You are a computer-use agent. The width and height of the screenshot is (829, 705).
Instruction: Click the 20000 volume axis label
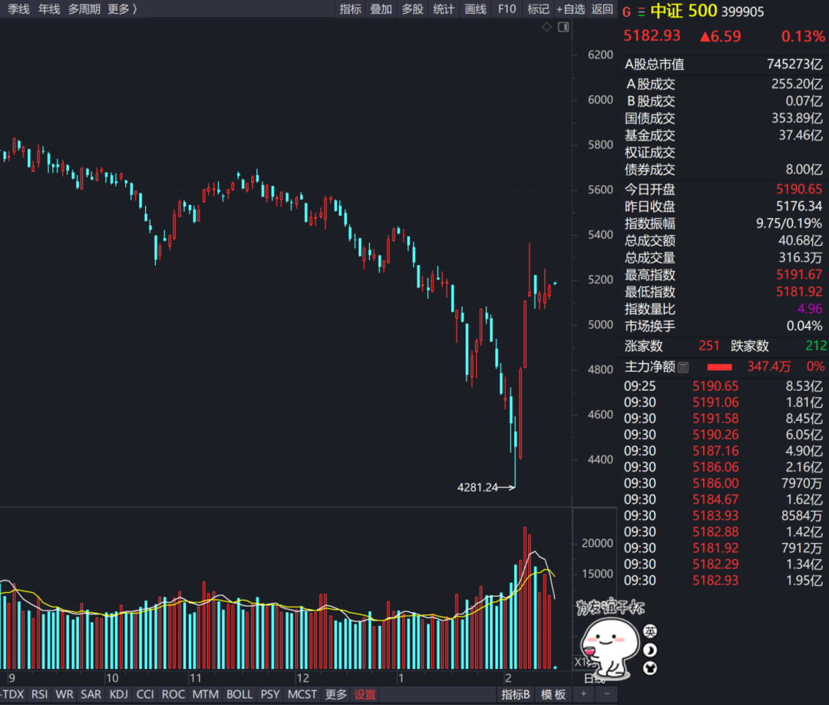(597, 543)
